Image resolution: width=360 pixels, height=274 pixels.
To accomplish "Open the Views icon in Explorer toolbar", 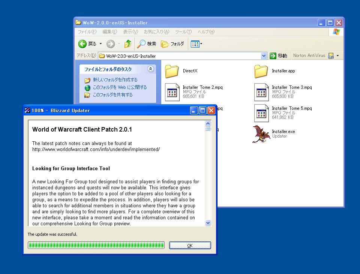I will pos(195,44).
